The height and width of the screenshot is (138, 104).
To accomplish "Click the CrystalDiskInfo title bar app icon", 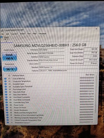I will click(2, 30).
